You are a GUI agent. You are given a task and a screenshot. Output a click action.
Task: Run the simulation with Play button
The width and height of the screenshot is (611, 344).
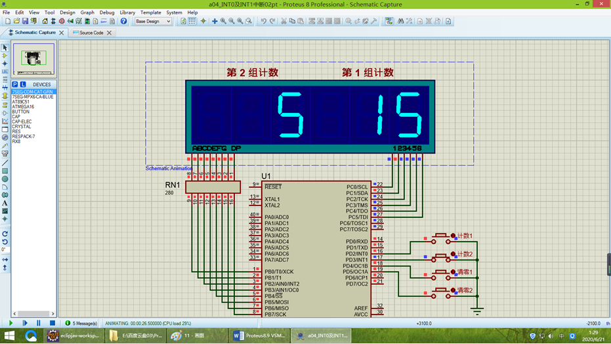(x=11, y=323)
